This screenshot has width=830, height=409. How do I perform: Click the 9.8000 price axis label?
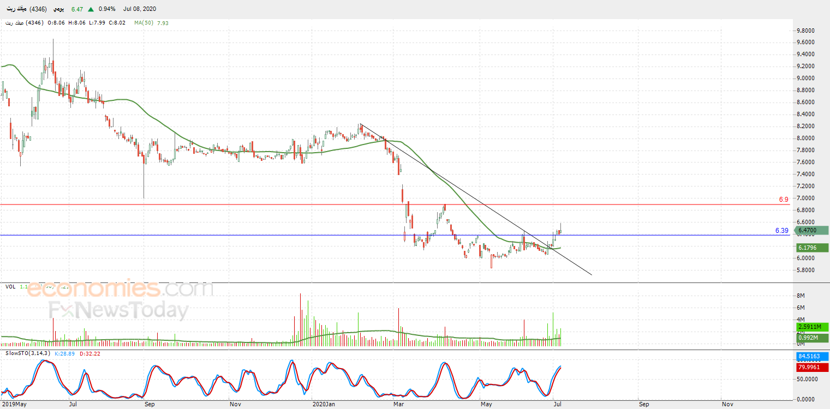tap(807, 31)
